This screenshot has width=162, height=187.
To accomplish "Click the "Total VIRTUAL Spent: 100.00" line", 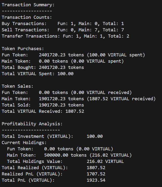I will coord(37,74).
